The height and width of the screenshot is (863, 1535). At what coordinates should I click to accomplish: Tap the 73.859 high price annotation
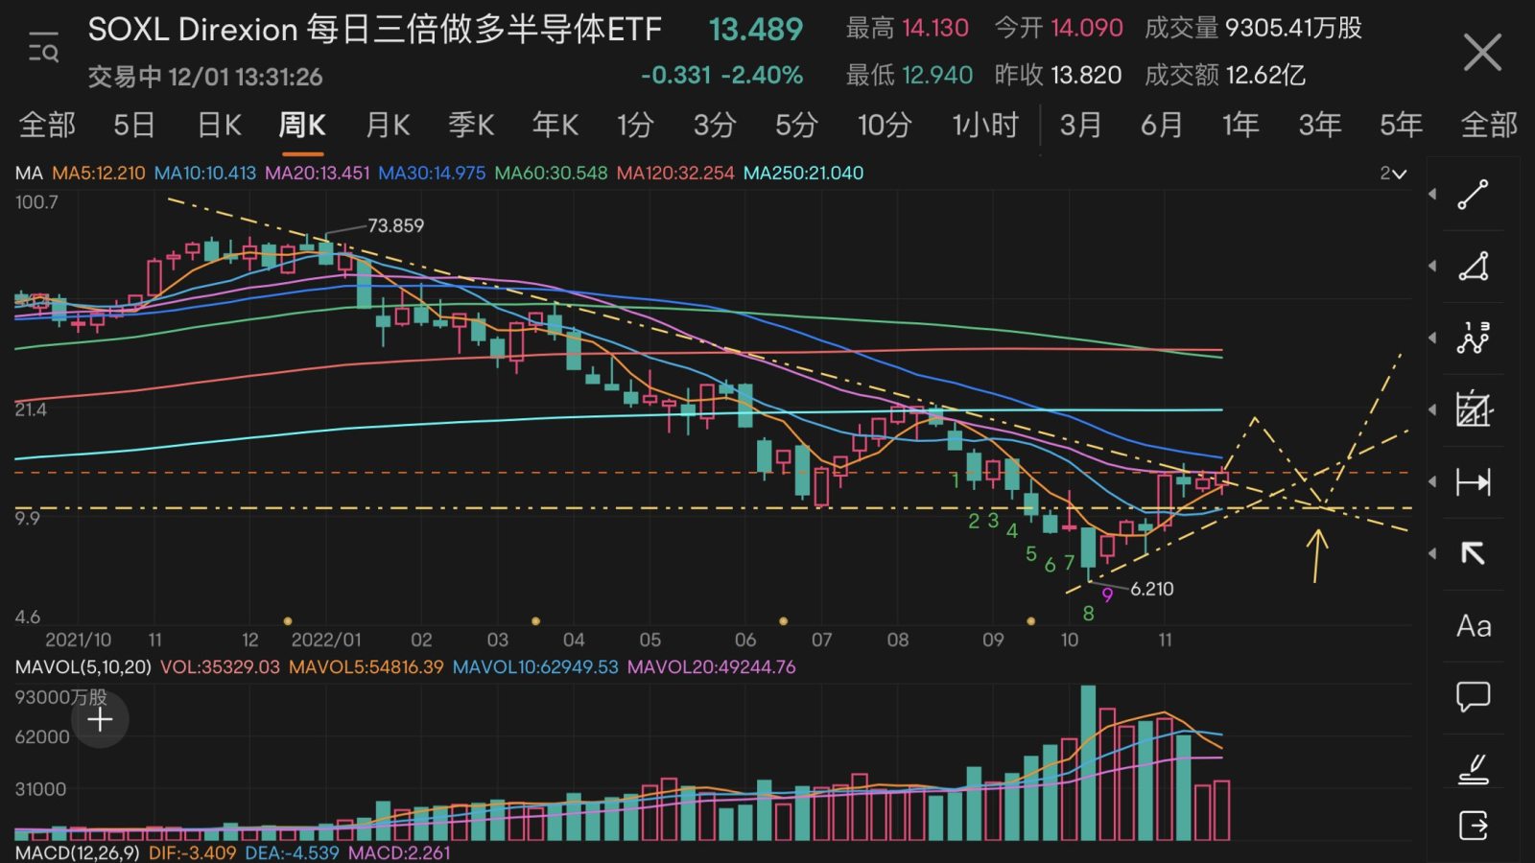[x=395, y=225]
